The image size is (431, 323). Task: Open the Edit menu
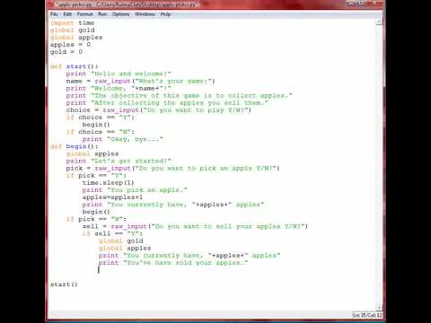(x=67, y=14)
